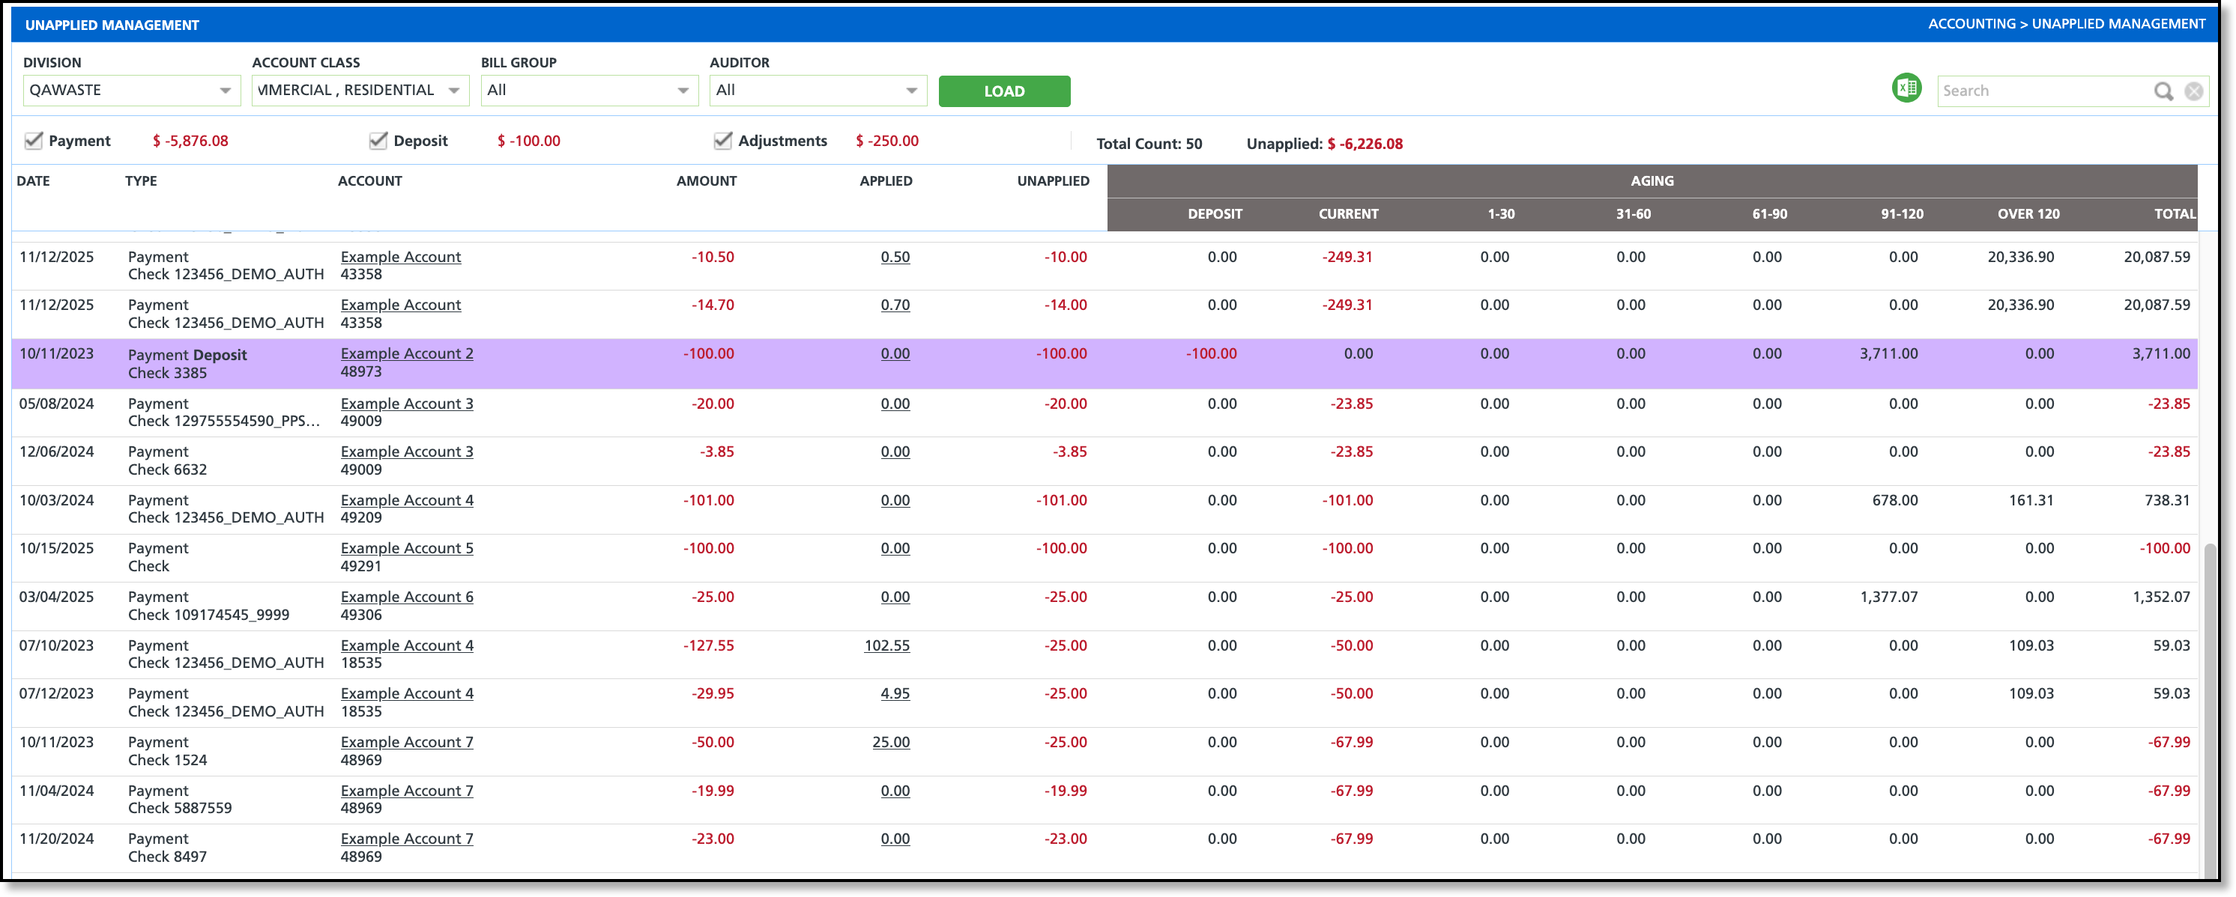Open the Example Account 6 link
Viewport: 2236px width, 897px height.
coord(406,597)
